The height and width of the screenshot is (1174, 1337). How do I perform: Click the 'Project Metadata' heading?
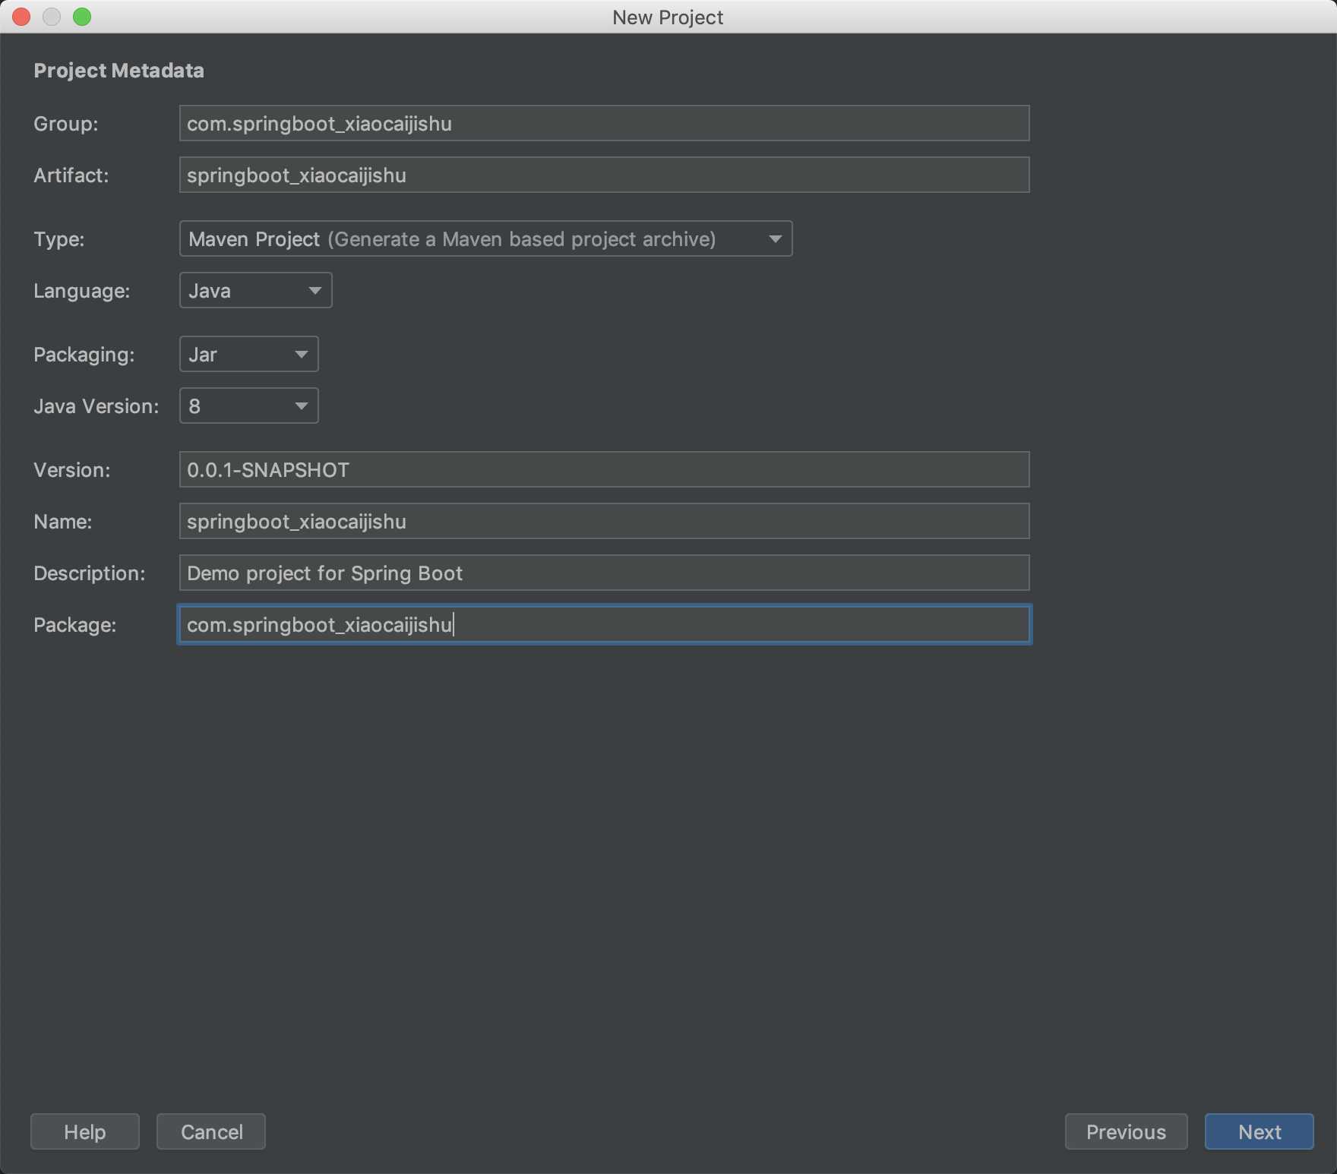click(x=119, y=71)
